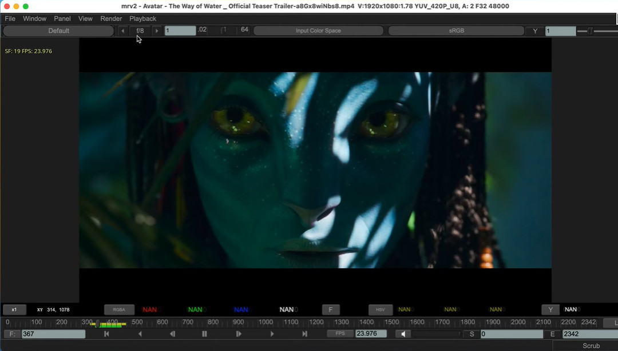Screen dimensions: 618x351
Task: Jump to the last frame
Action: pos(304,334)
